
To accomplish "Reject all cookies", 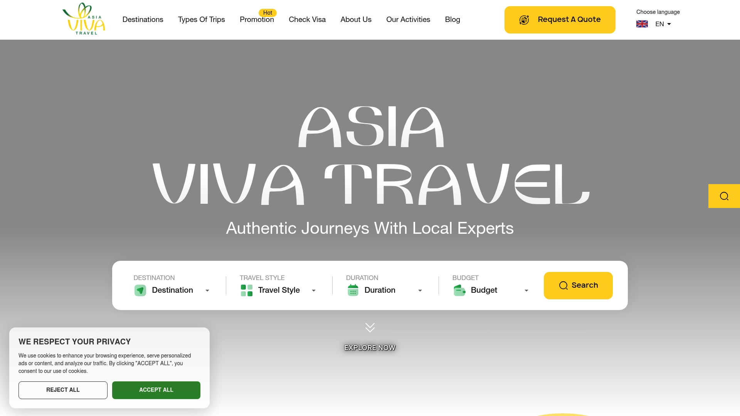I will tap(63, 390).
